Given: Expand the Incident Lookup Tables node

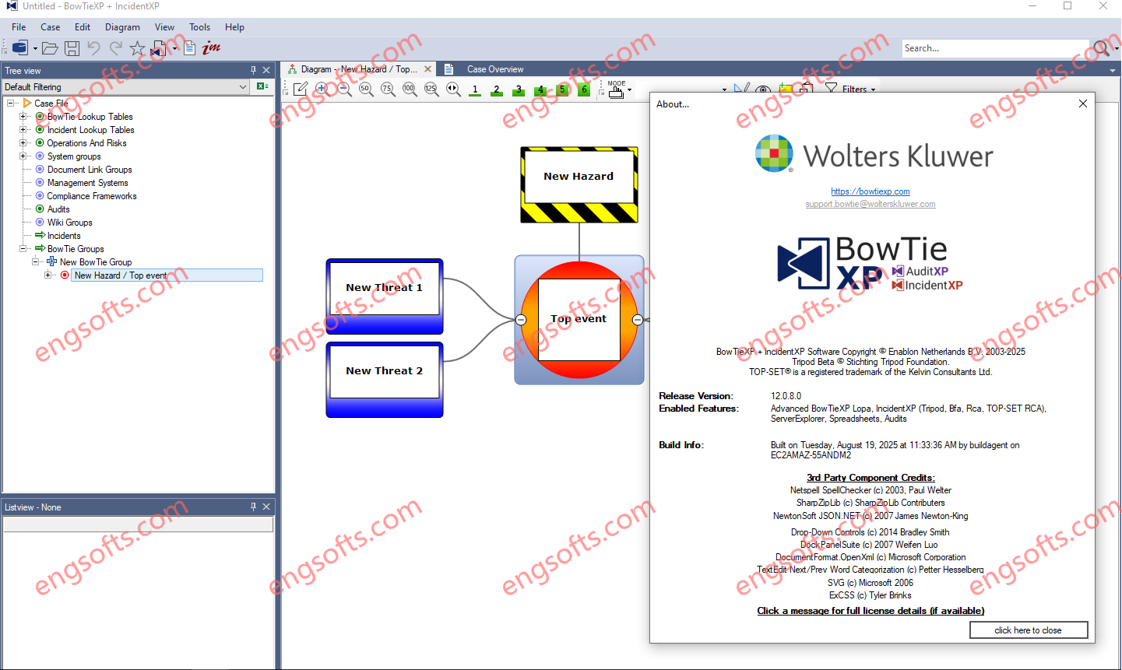Looking at the screenshot, I should [23, 130].
